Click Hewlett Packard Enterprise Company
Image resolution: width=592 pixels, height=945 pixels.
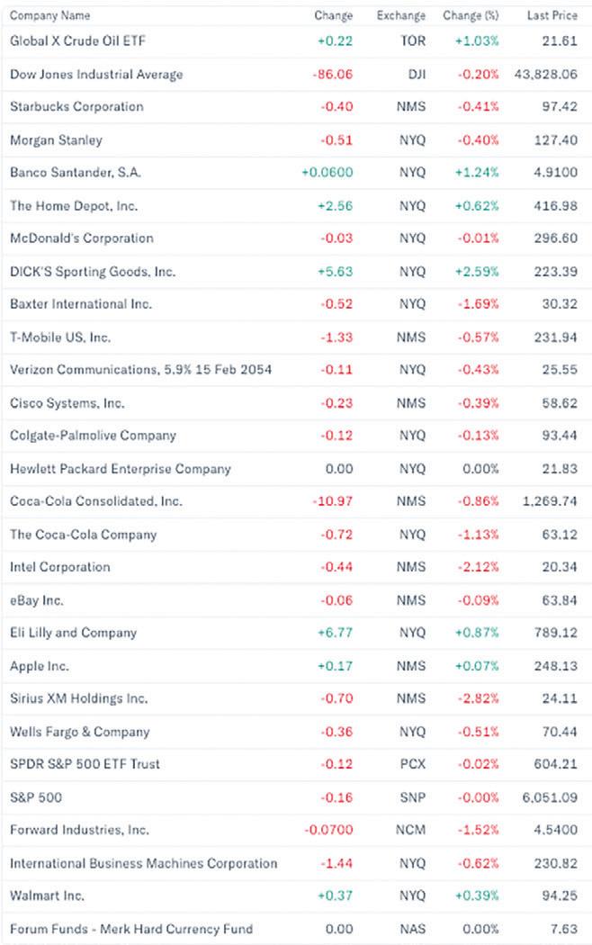120,468
